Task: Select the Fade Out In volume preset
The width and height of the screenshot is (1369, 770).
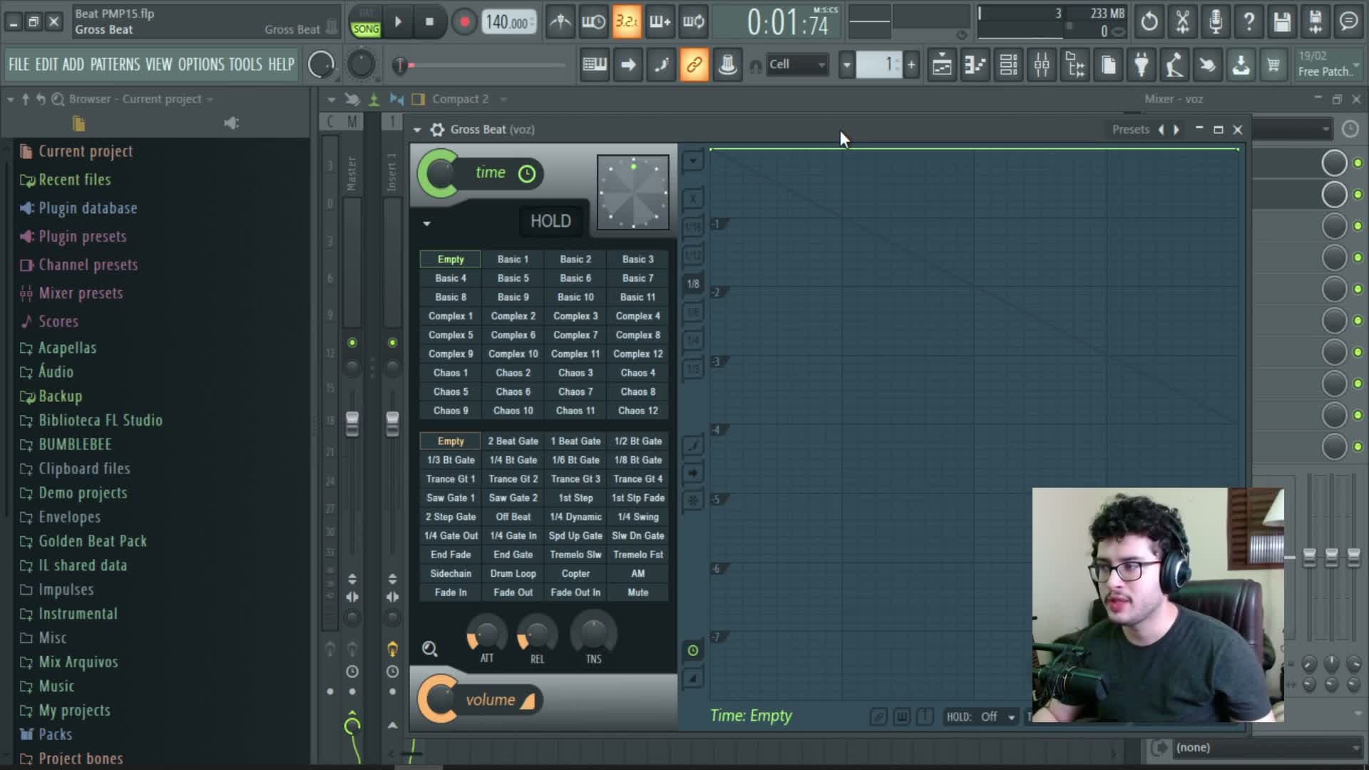Action: (575, 592)
